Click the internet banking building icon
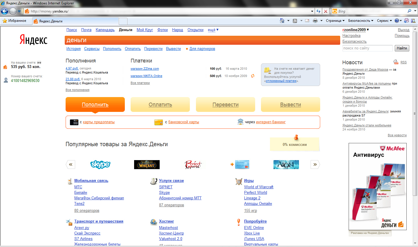 240,122
